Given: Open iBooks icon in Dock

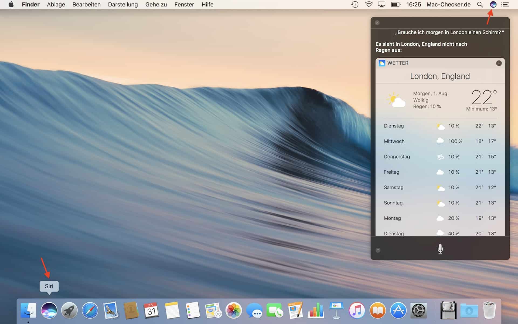Looking at the screenshot, I should pyautogui.click(x=377, y=310).
